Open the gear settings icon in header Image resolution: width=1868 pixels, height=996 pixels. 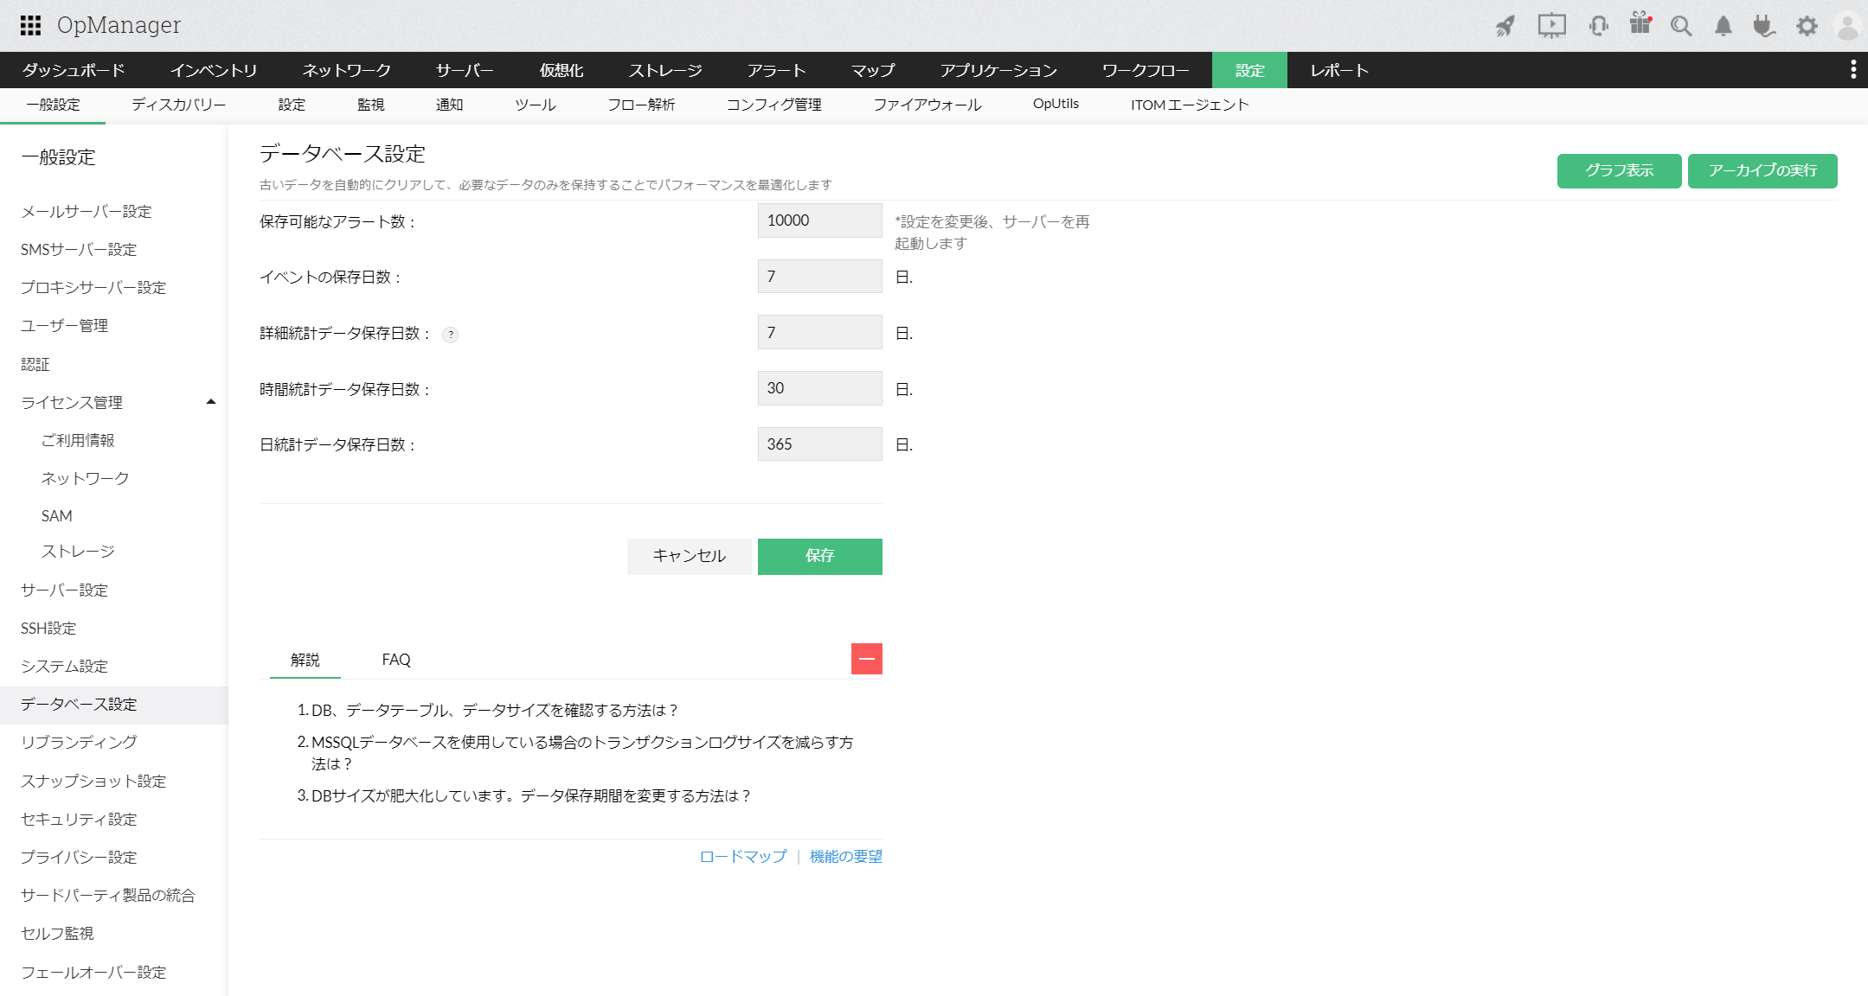(1807, 26)
